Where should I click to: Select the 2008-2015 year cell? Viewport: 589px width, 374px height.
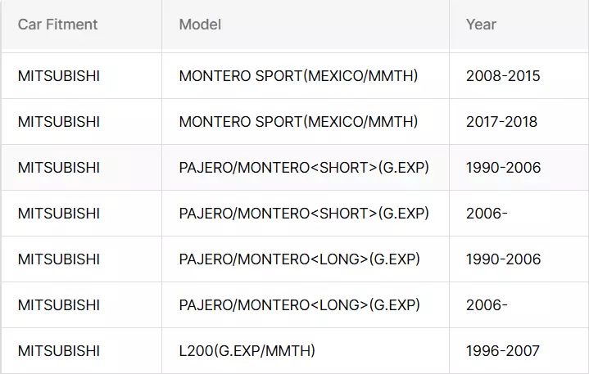coord(503,76)
